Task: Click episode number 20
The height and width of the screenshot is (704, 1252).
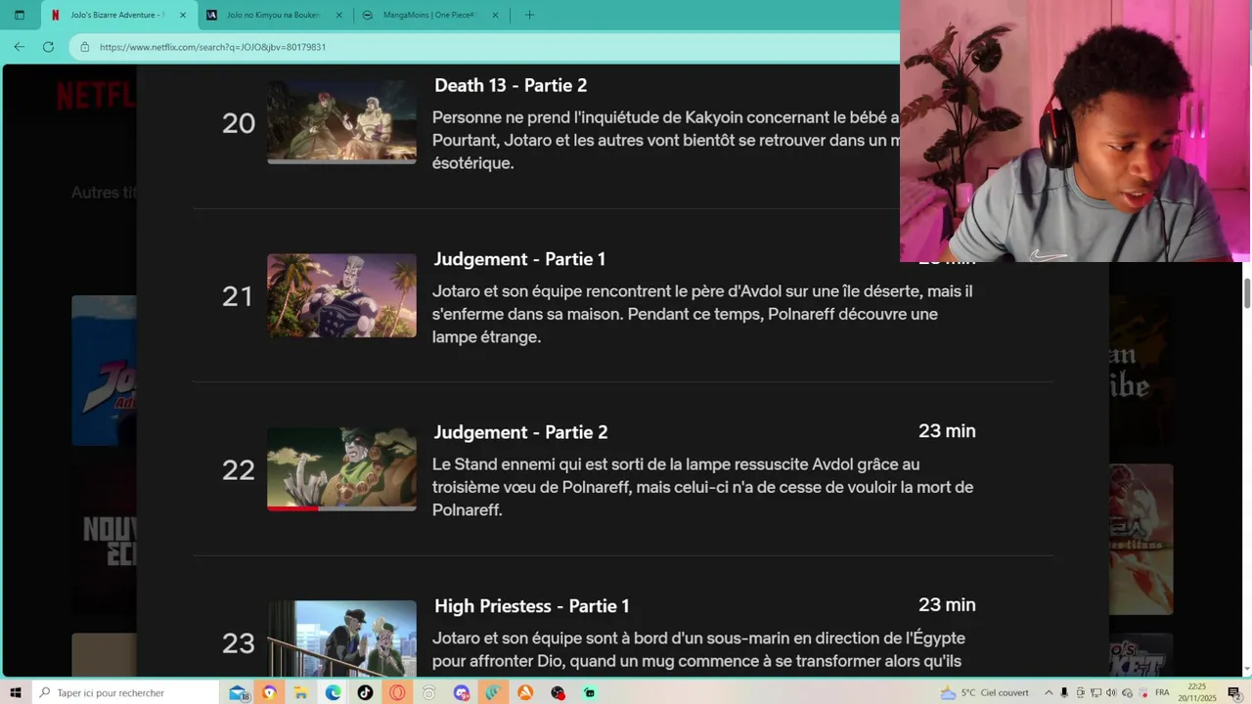Action: tap(239, 123)
